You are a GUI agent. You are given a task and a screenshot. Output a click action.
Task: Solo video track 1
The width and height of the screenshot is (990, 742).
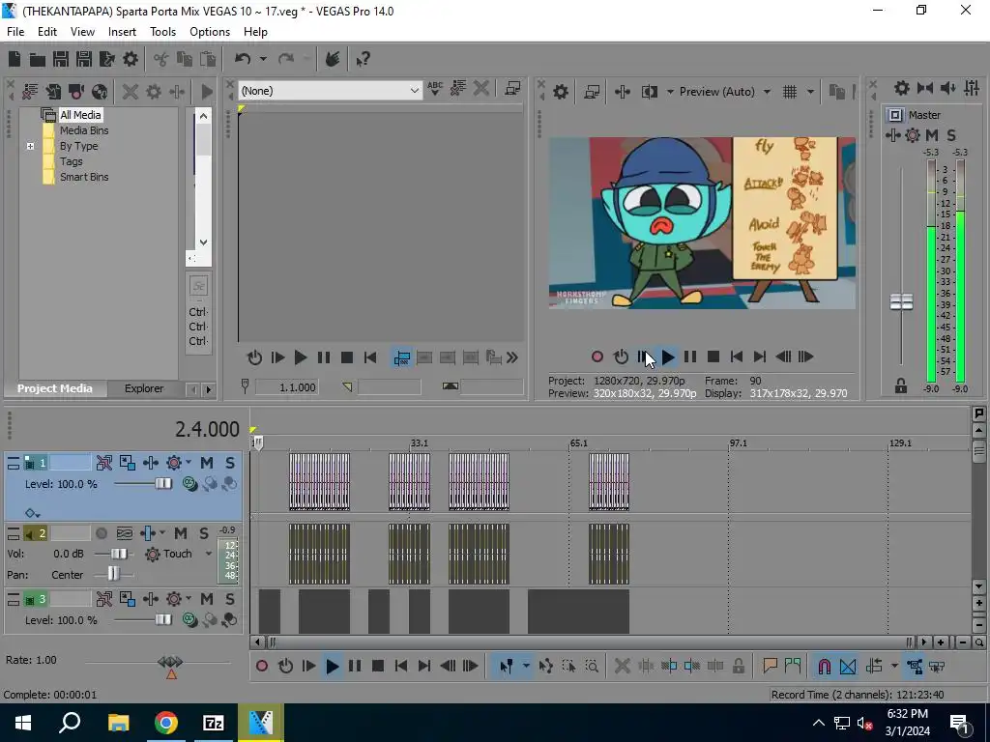click(230, 463)
